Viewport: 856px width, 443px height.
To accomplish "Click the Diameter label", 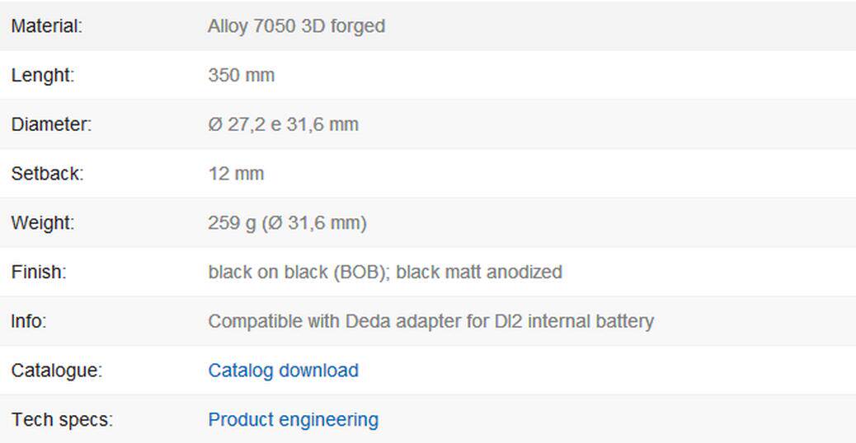I will [51, 125].
